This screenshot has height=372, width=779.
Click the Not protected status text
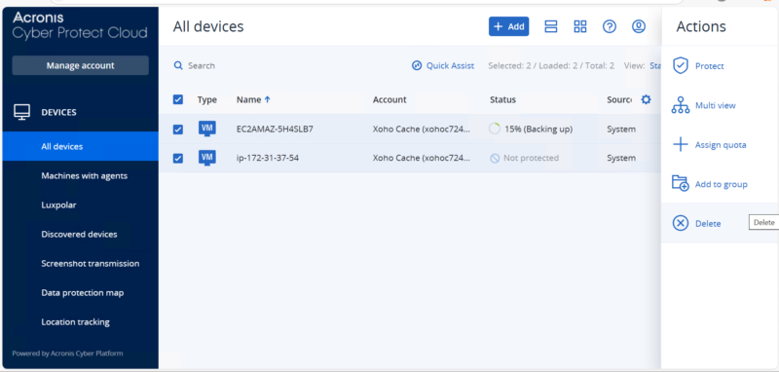(531, 159)
